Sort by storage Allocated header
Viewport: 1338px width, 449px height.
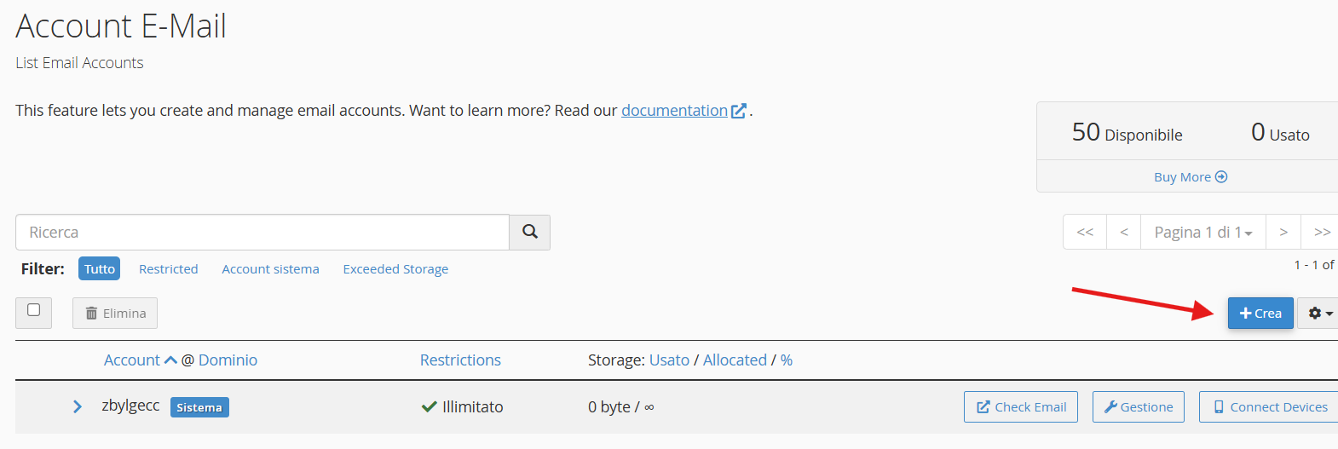[735, 360]
